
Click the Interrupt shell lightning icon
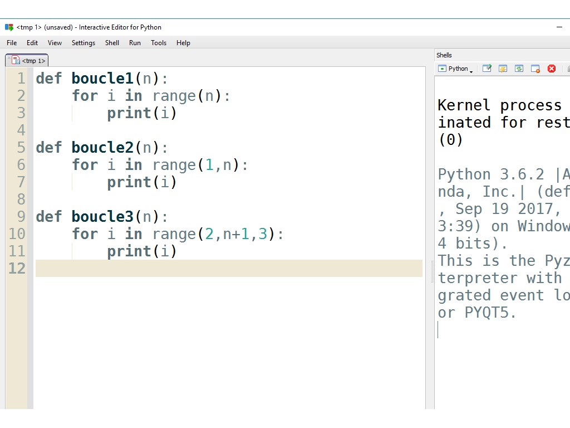pos(503,69)
